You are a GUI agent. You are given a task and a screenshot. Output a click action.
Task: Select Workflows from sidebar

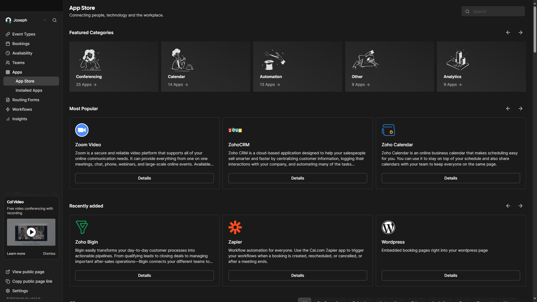(x=22, y=109)
